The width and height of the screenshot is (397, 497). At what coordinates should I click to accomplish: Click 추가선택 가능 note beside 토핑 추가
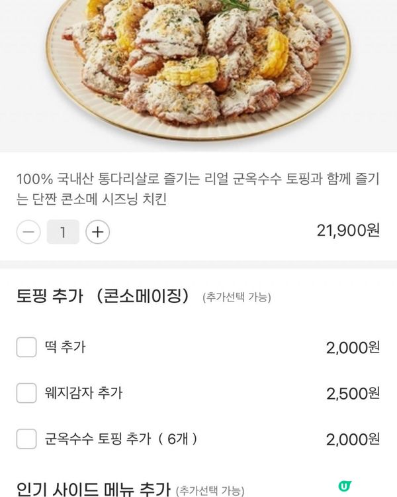pos(236,298)
